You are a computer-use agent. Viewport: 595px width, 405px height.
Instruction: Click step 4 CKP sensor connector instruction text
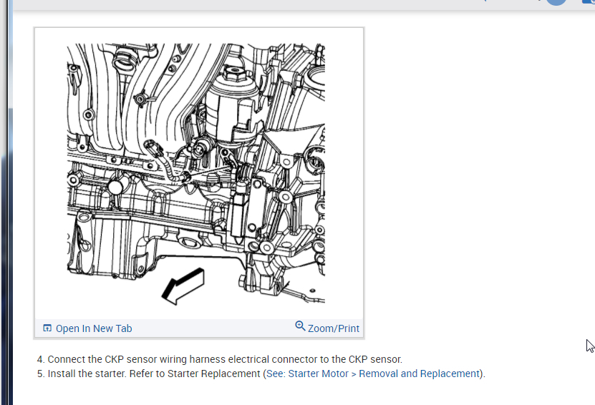pos(220,359)
